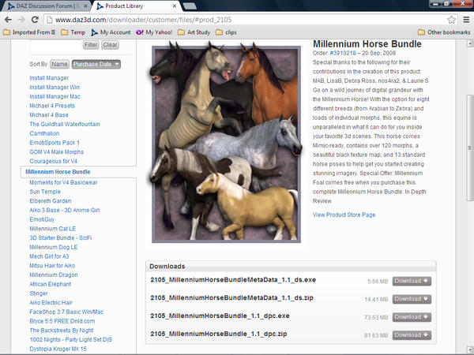The width and height of the screenshot is (474, 355).
Task: Open the My Account bookmark
Action: [111, 32]
